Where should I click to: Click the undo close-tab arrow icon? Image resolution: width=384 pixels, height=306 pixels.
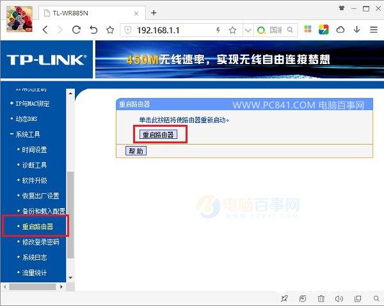pyautogui.click(x=93, y=29)
